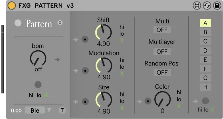Click the green X beside Color
Image resolution: width=223 pixels, height=119 pixels.
point(179,106)
